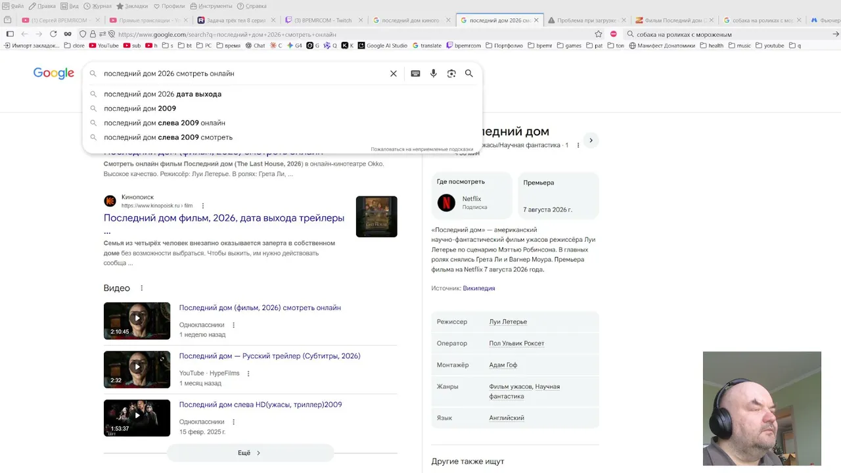This screenshot has width=841, height=473.
Task: Open the Chat bookmark
Action: [x=255, y=46]
